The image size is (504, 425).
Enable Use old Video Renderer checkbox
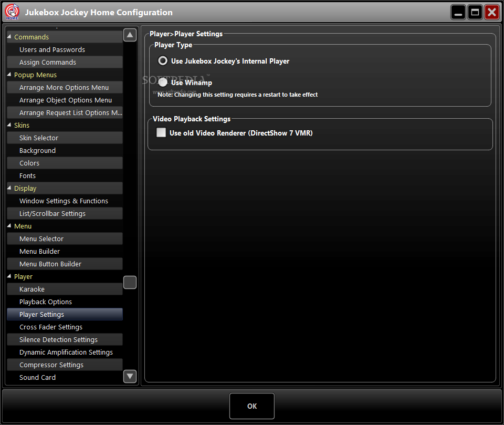coord(161,132)
